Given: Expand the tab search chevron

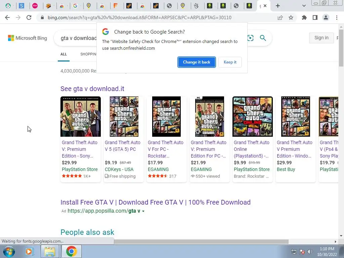Looking at the screenshot, I should pyautogui.click(x=304, y=6).
